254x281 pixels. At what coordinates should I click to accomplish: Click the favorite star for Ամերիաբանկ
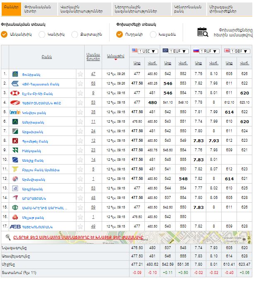[80, 121]
